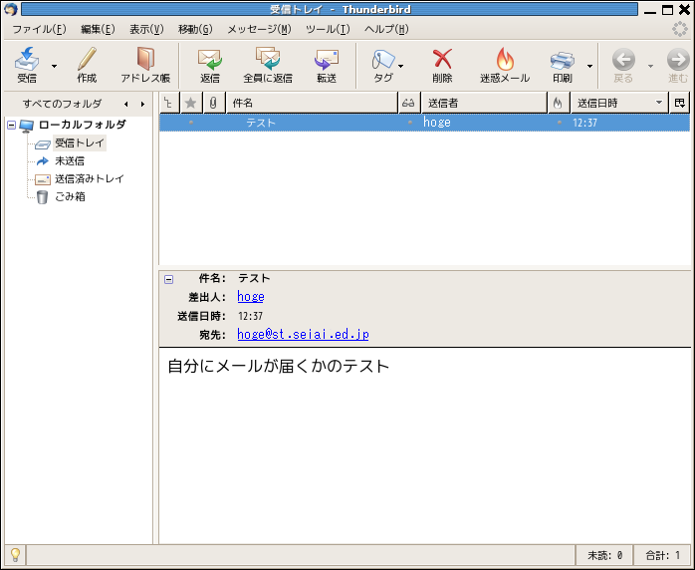This screenshot has height=570, width=695.
Task: Sort by star column header
Action: point(191,104)
